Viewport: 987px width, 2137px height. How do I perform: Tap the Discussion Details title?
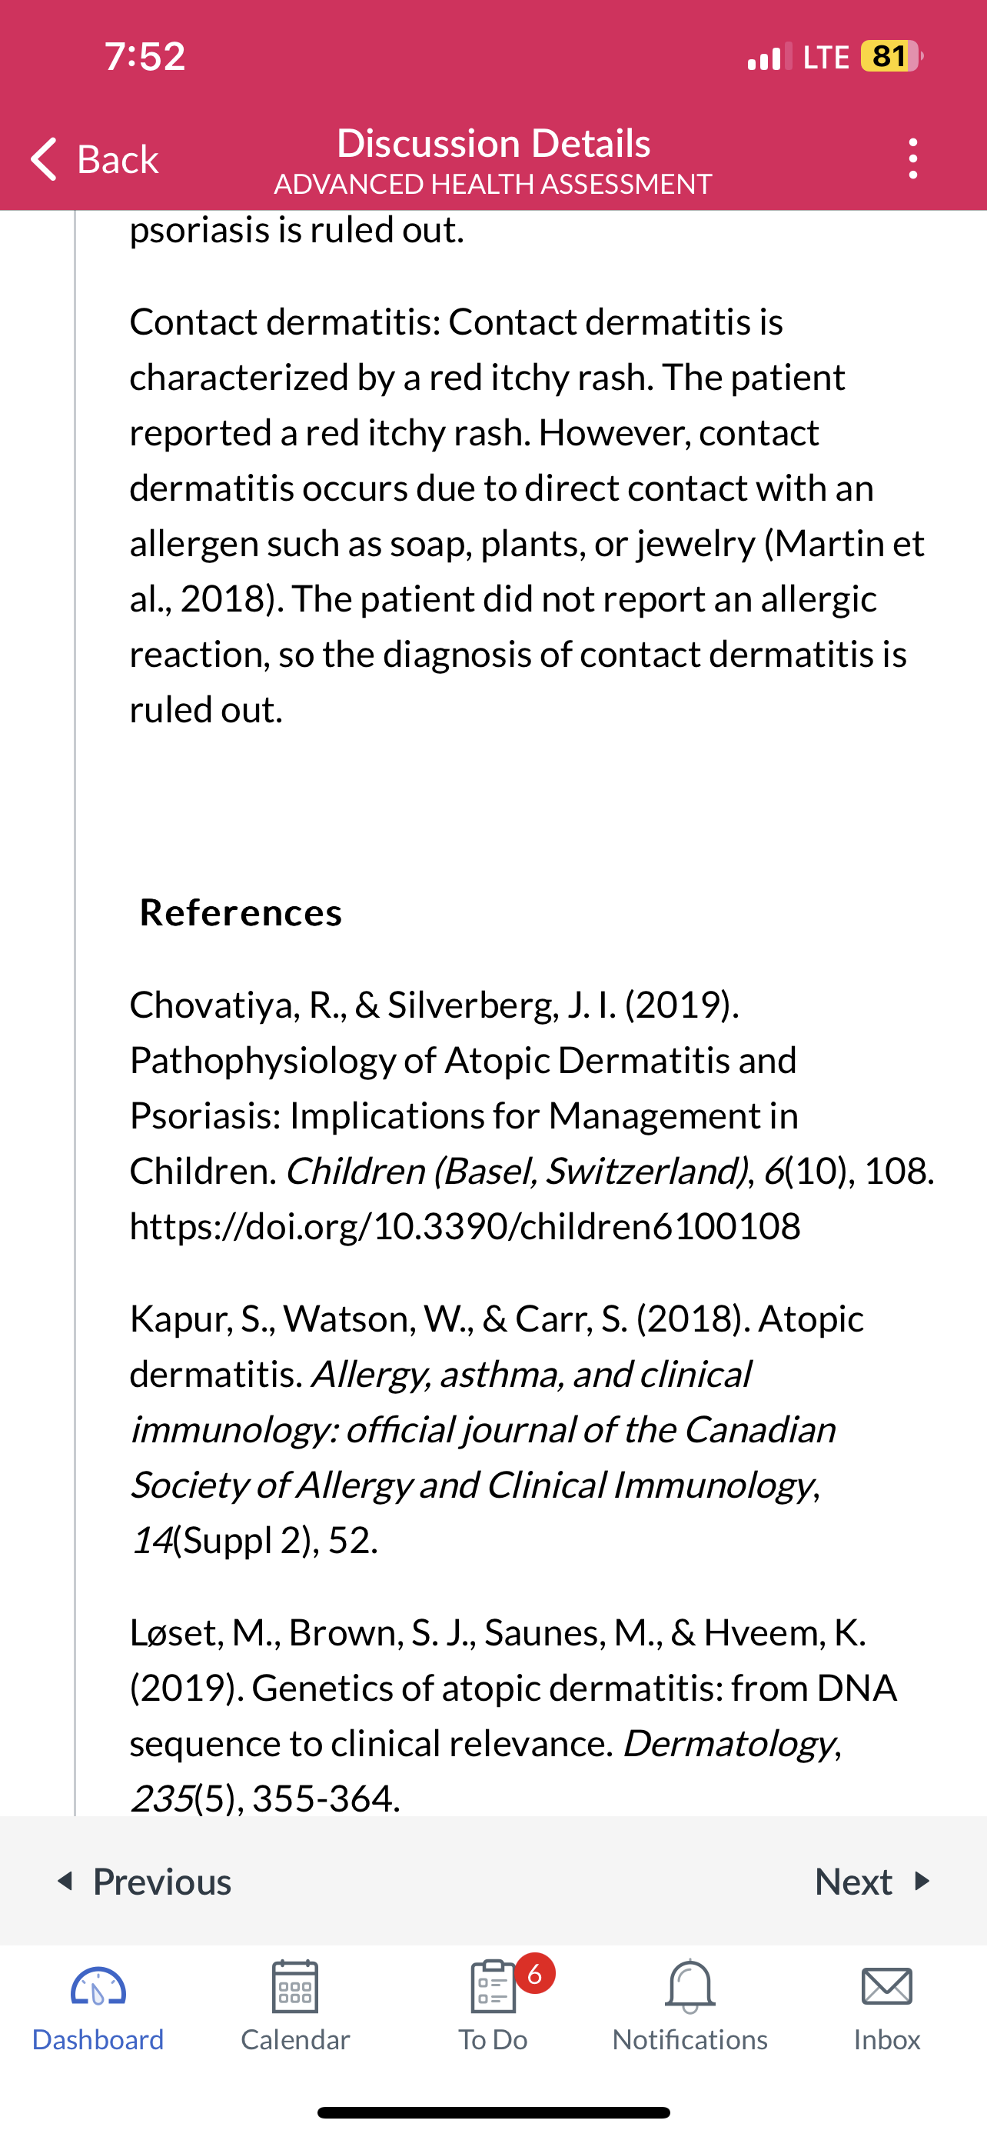pyautogui.click(x=493, y=142)
